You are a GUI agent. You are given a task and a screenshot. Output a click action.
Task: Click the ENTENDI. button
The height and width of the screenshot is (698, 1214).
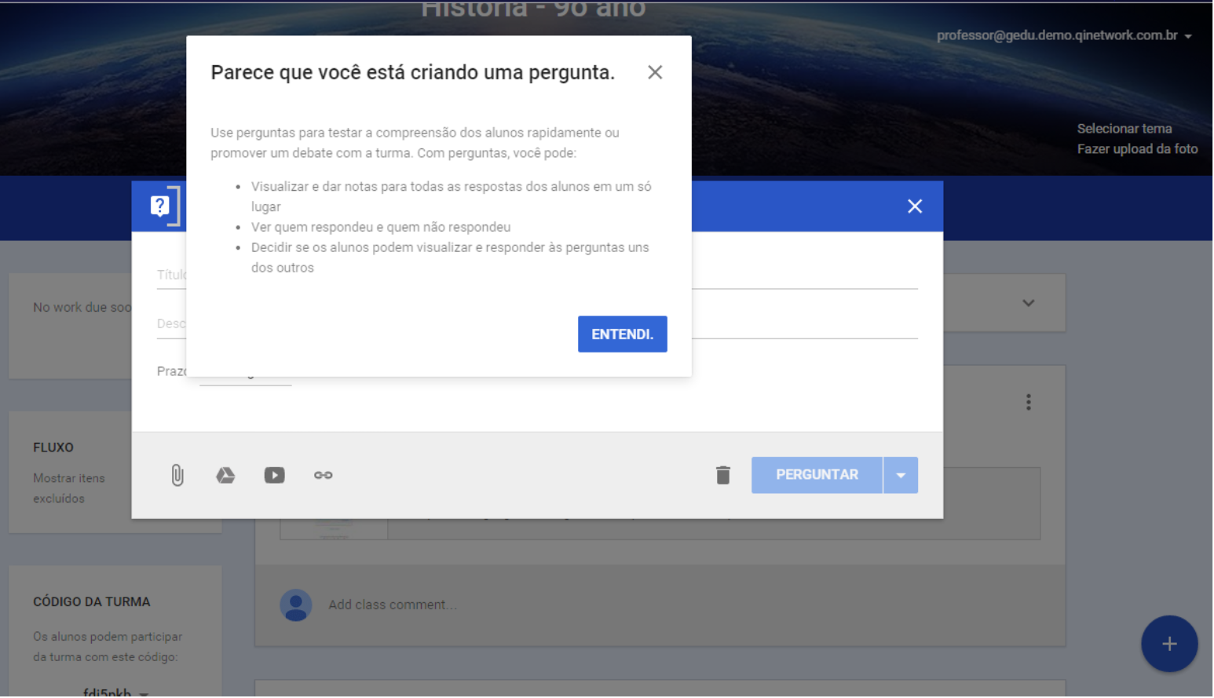[x=622, y=334]
